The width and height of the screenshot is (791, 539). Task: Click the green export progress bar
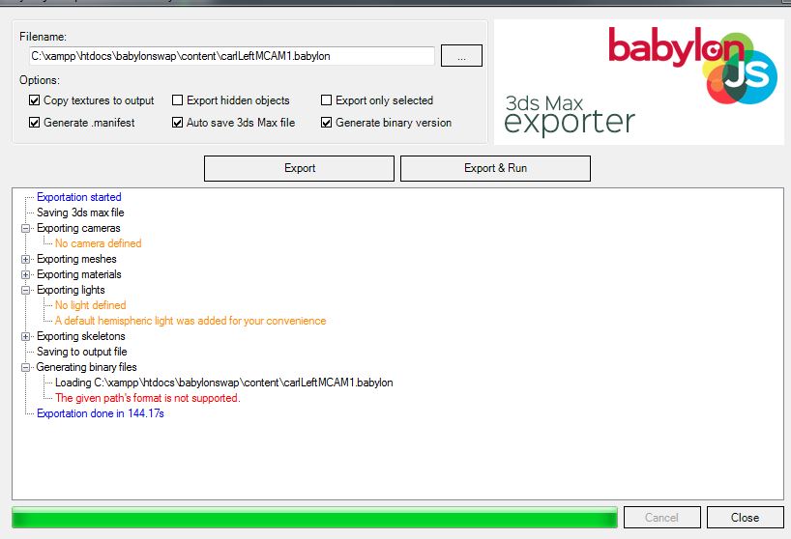[x=315, y=518]
